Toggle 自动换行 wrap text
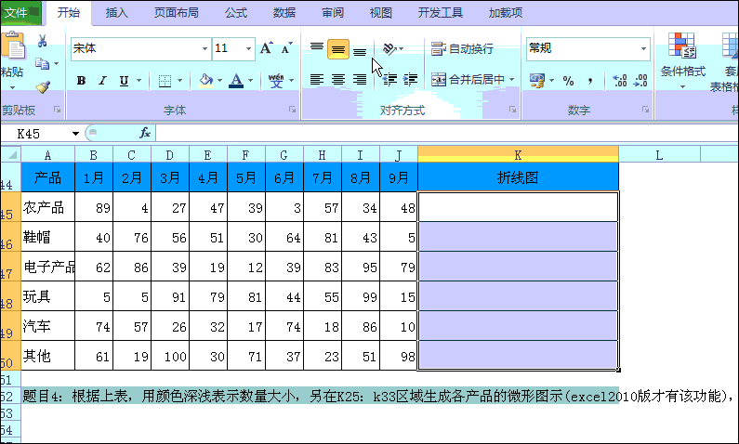The width and height of the screenshot is (739, 444). point(462,48)
